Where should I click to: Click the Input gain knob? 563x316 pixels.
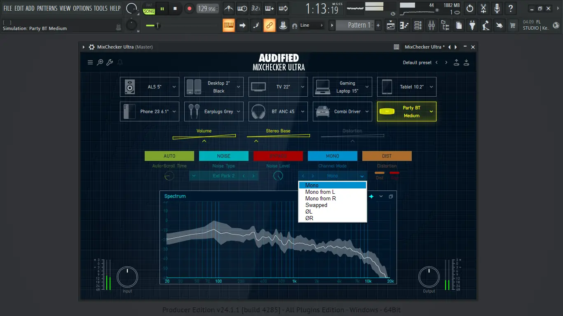click(x=127, y=277)
